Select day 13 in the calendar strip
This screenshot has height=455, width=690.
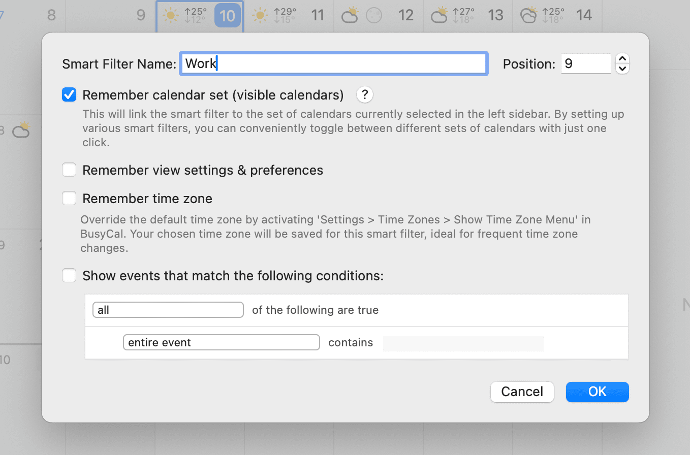tap(495, 15)
